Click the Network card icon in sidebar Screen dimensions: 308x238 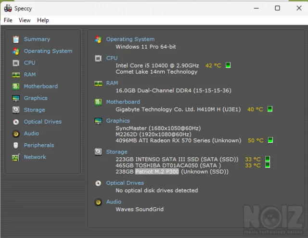click(16, 157)
